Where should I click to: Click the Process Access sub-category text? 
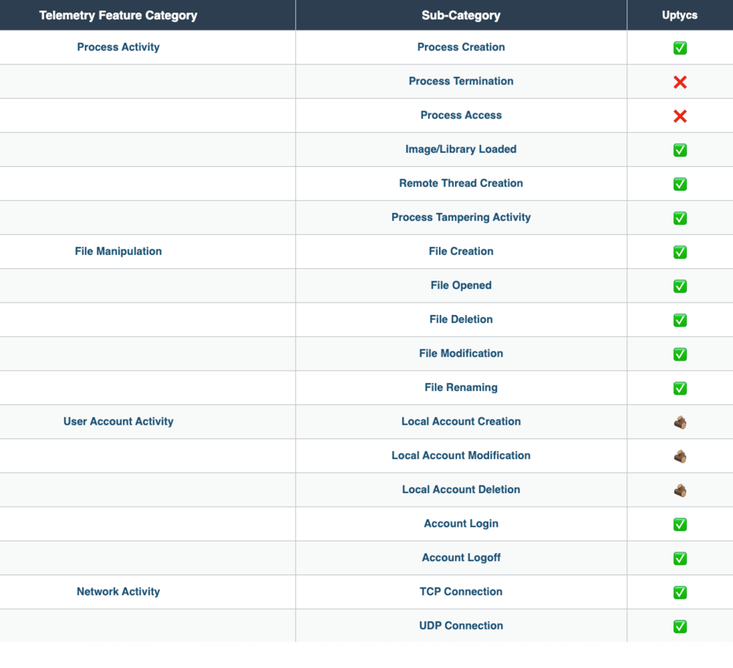pos(461,116)
